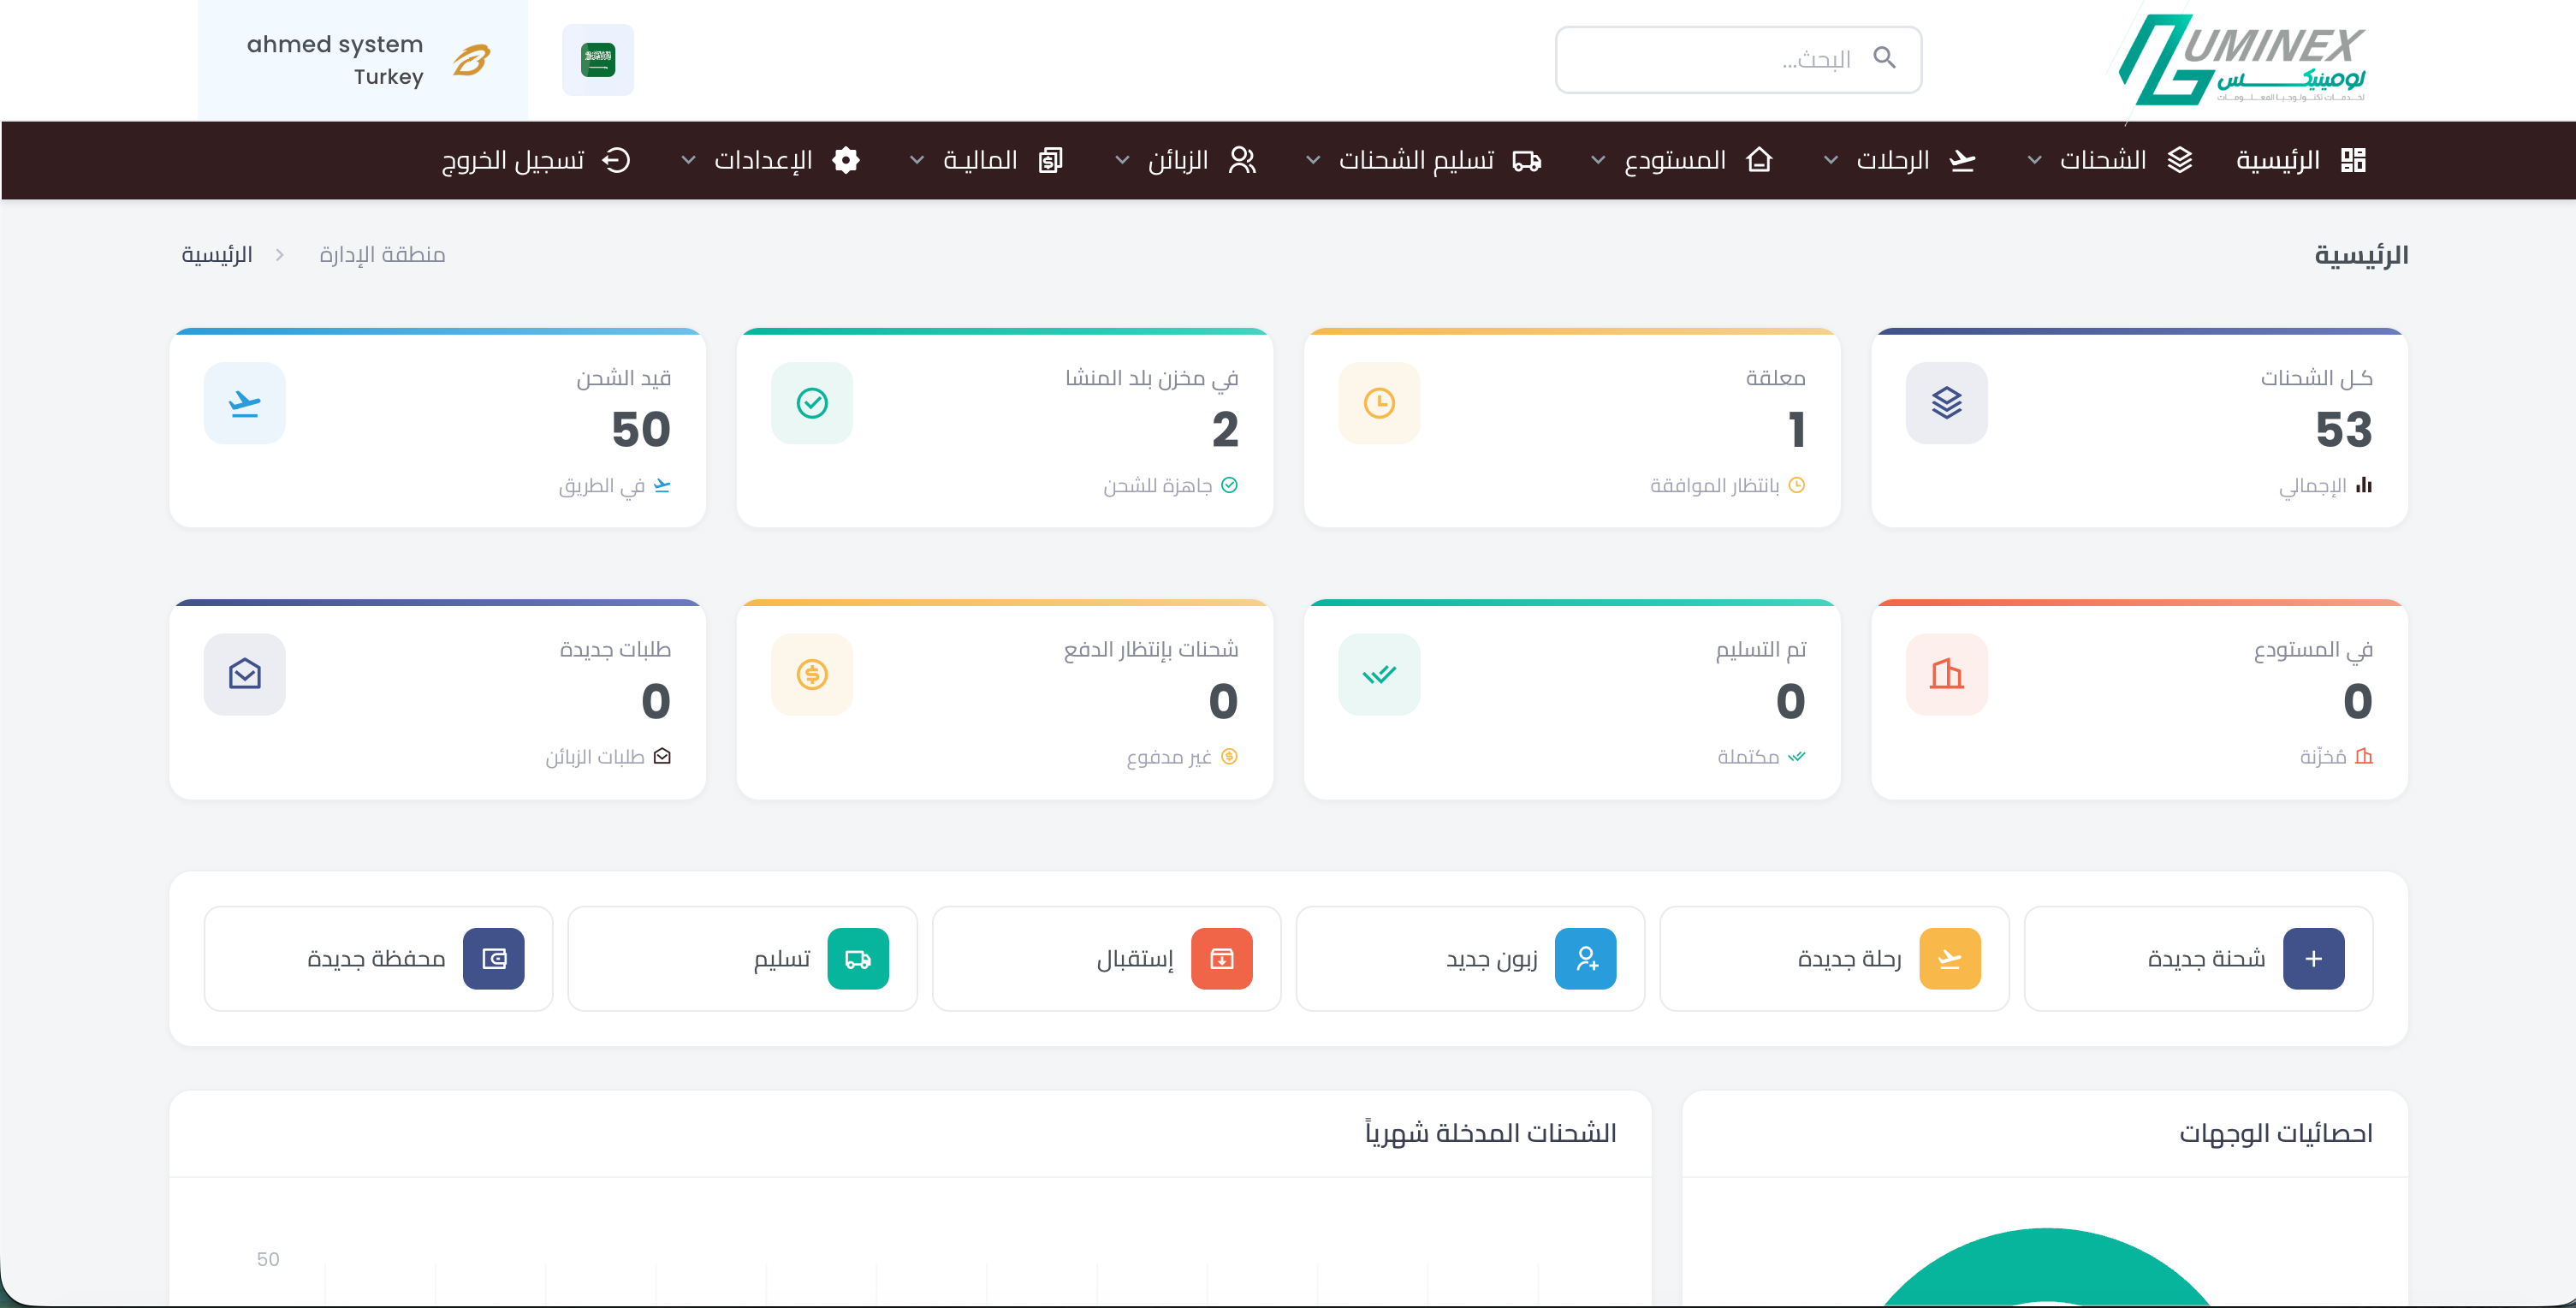The image size is (2576, 1308).
Task: Click the layers icon on كل الشحنات card
Action: click(x=1945, y=403)
